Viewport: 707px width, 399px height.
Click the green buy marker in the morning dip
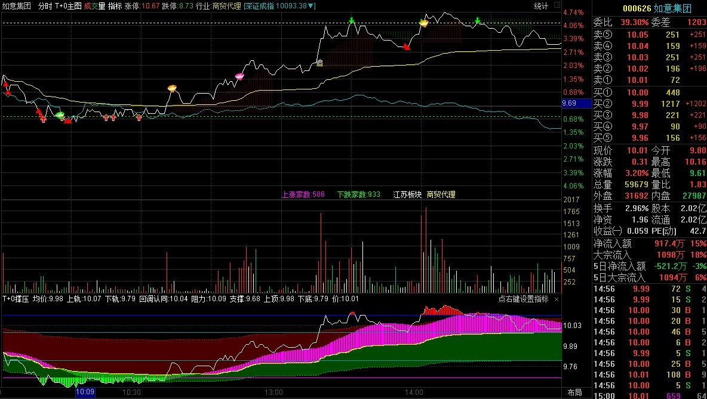(60, 115)
